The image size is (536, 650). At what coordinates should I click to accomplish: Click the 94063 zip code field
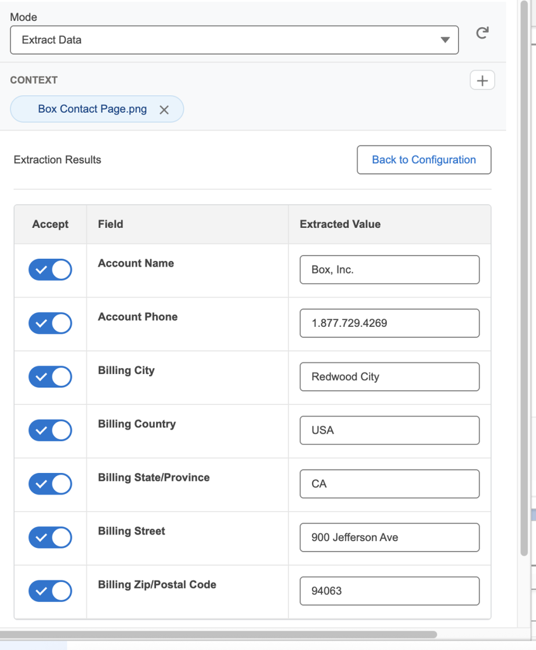click(x=389, y=591)
